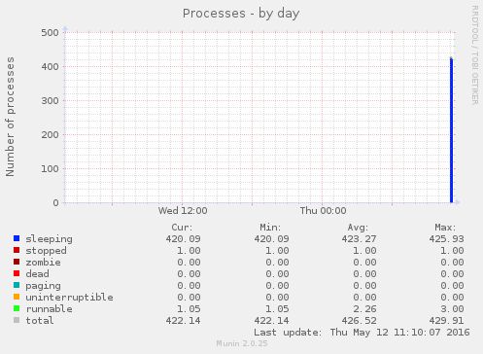Screen dimensions: 483x354
Task: Click the 'uninterruptible' legend label
Action: pos(69,298)
